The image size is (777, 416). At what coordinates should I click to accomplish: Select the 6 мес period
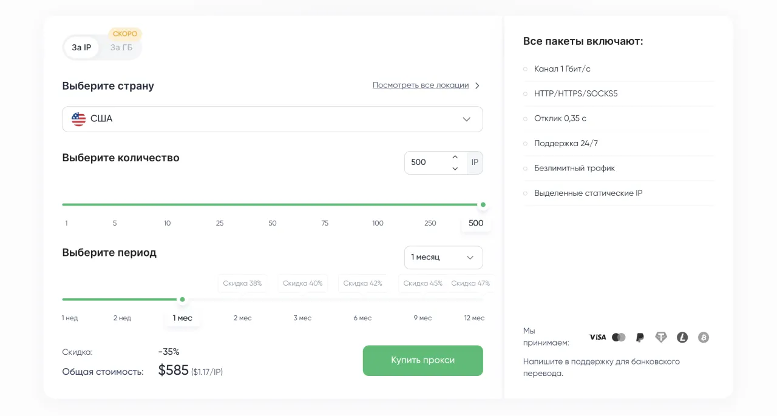363,318
